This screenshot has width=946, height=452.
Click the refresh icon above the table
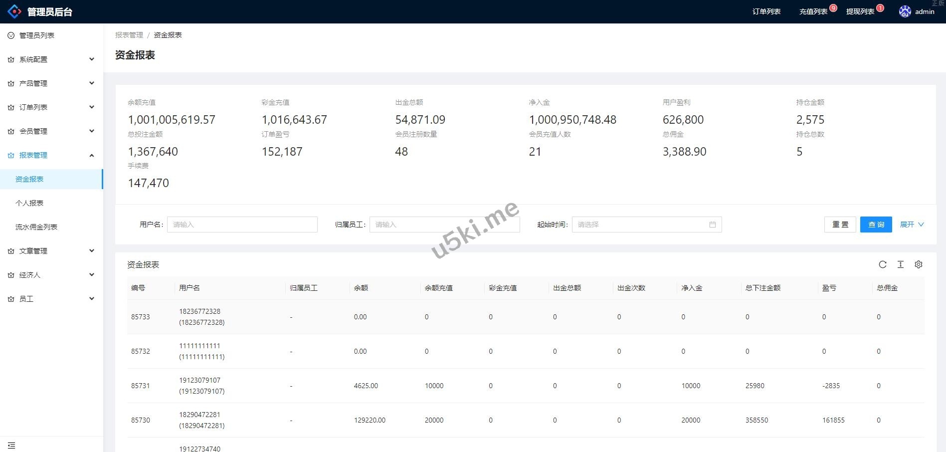[882, 264]
